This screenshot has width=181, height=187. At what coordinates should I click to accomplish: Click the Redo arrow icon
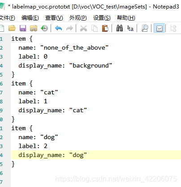(x=69, y=28)
